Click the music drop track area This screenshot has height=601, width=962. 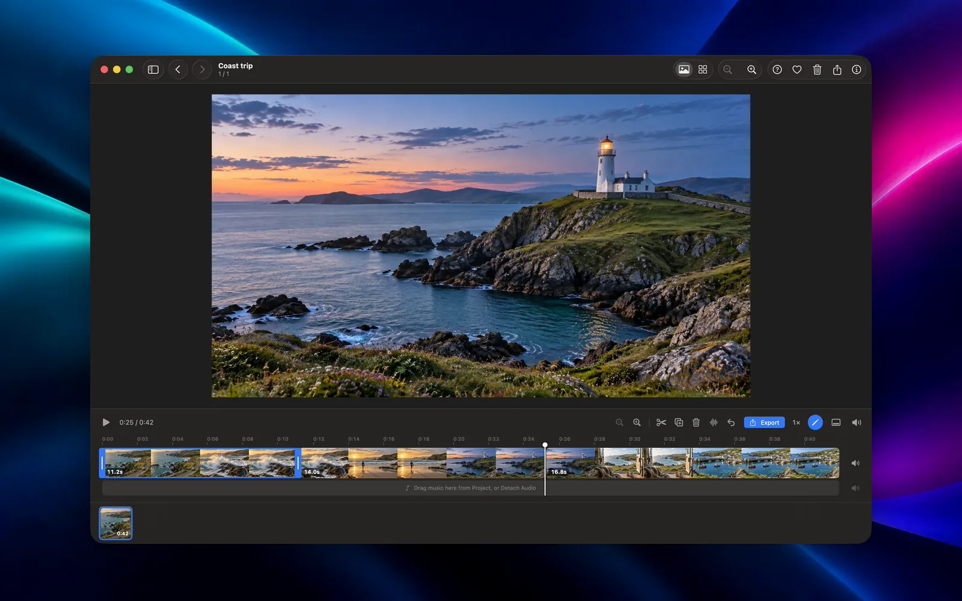point(470,488)
